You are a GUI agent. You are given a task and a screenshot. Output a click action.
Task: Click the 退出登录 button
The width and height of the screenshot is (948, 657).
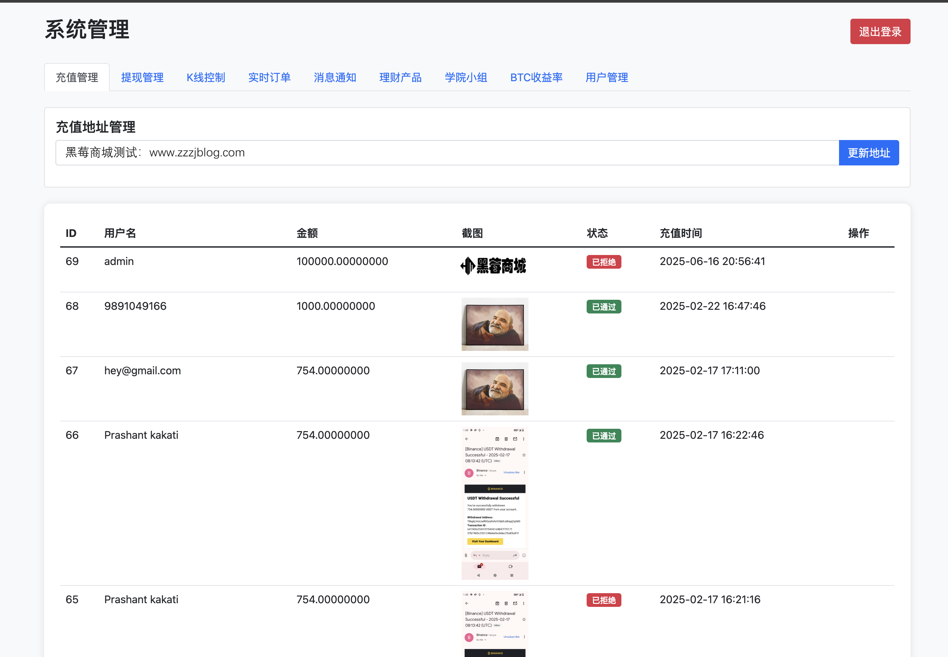pyautogui.click(x=880, y=31)
